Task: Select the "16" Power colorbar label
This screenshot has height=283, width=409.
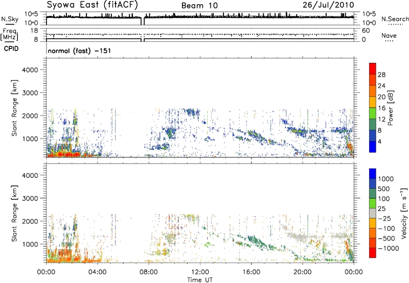Action: [x=381, y=108]
